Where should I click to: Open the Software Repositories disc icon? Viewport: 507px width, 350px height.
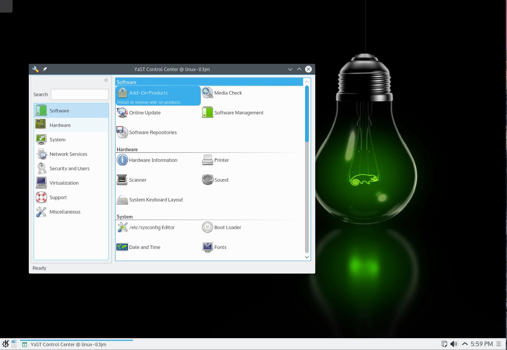coord(122,132)
